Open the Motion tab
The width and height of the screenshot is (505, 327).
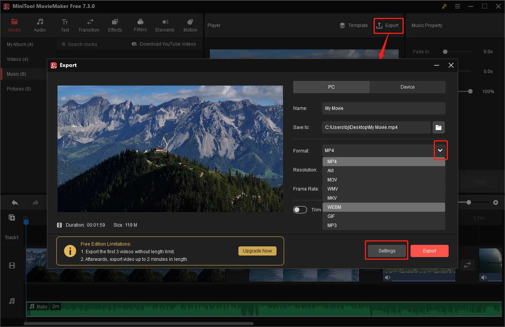(x=190, y=25)
